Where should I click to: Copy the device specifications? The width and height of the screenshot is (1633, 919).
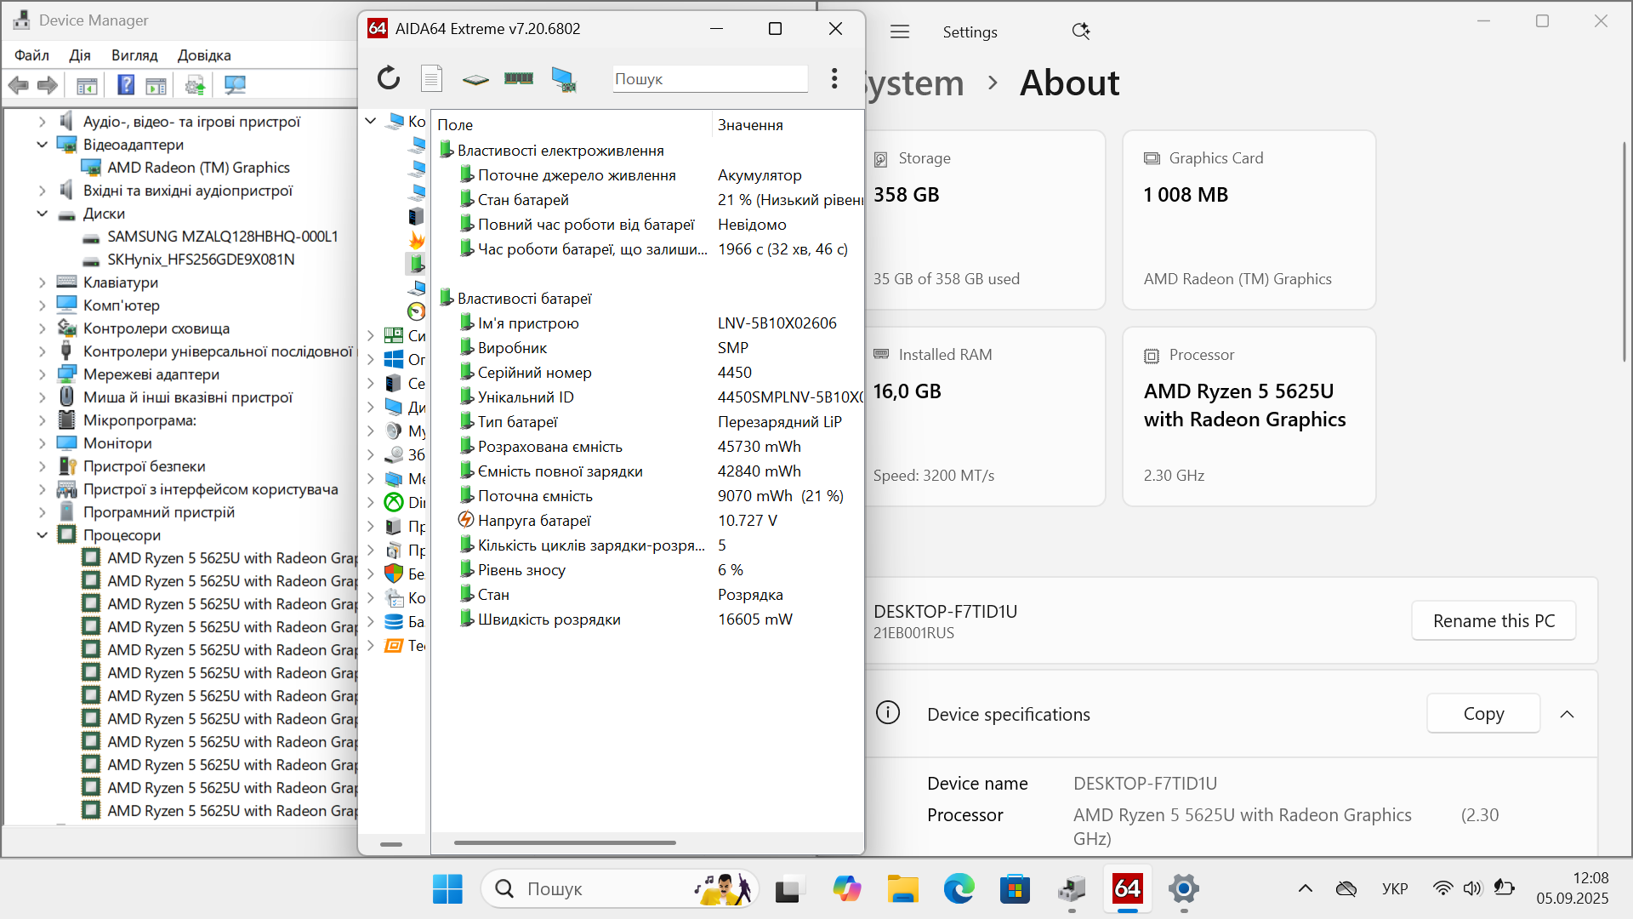pos(1483,714)
